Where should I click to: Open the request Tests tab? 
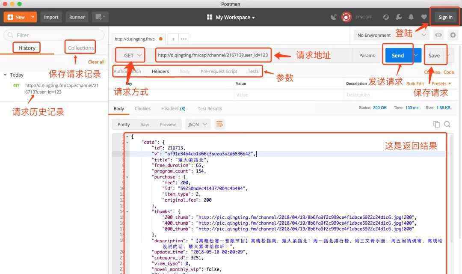pos(253,71)
